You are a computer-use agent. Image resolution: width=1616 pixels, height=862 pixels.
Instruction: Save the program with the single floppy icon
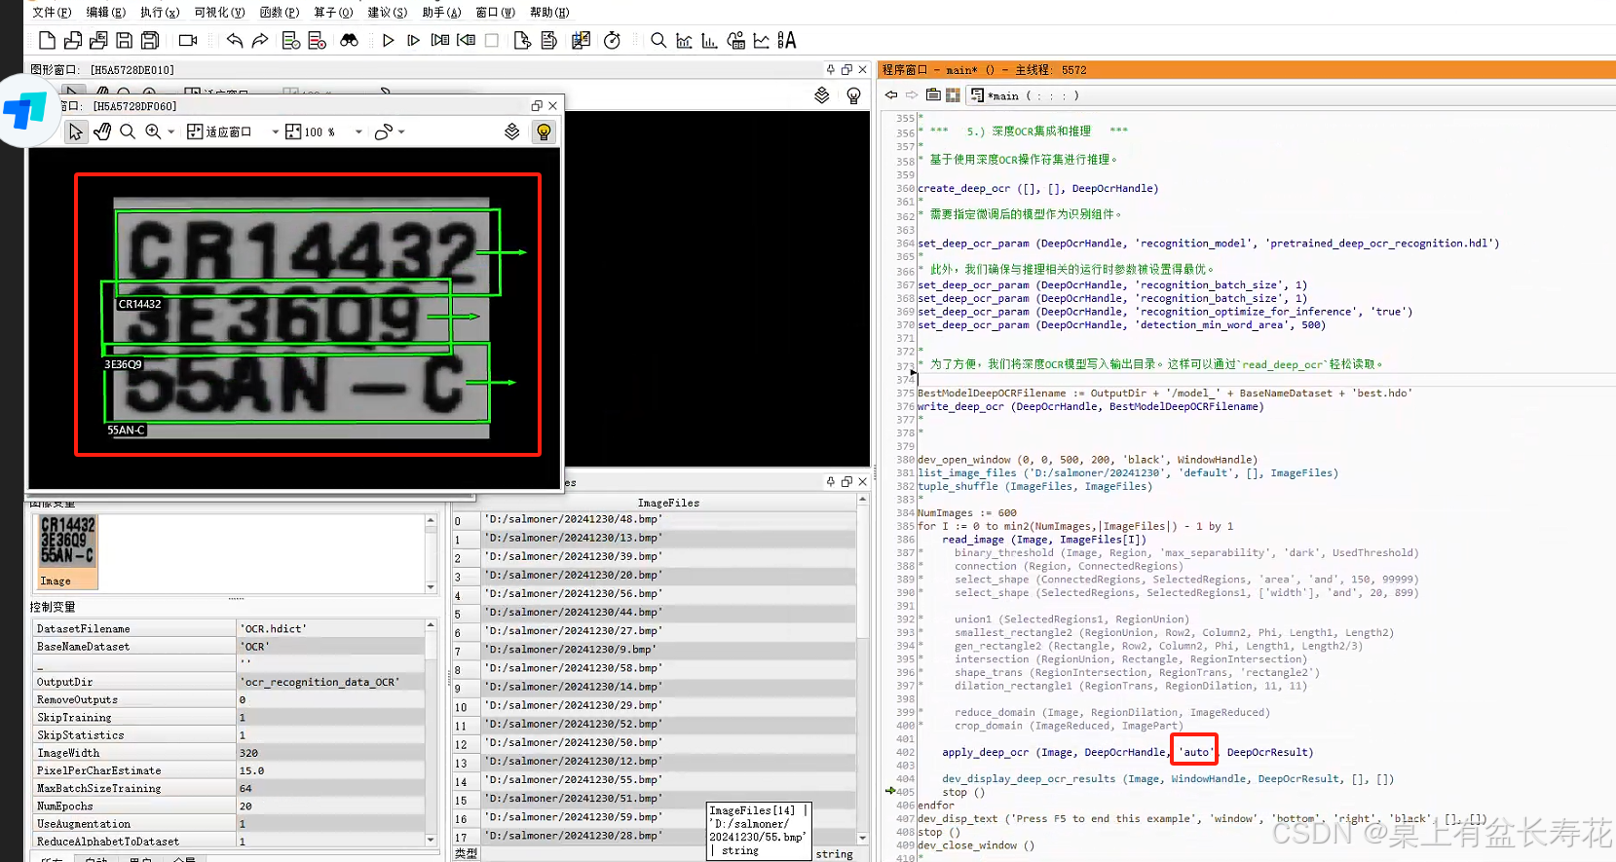(x=125, y=40)
